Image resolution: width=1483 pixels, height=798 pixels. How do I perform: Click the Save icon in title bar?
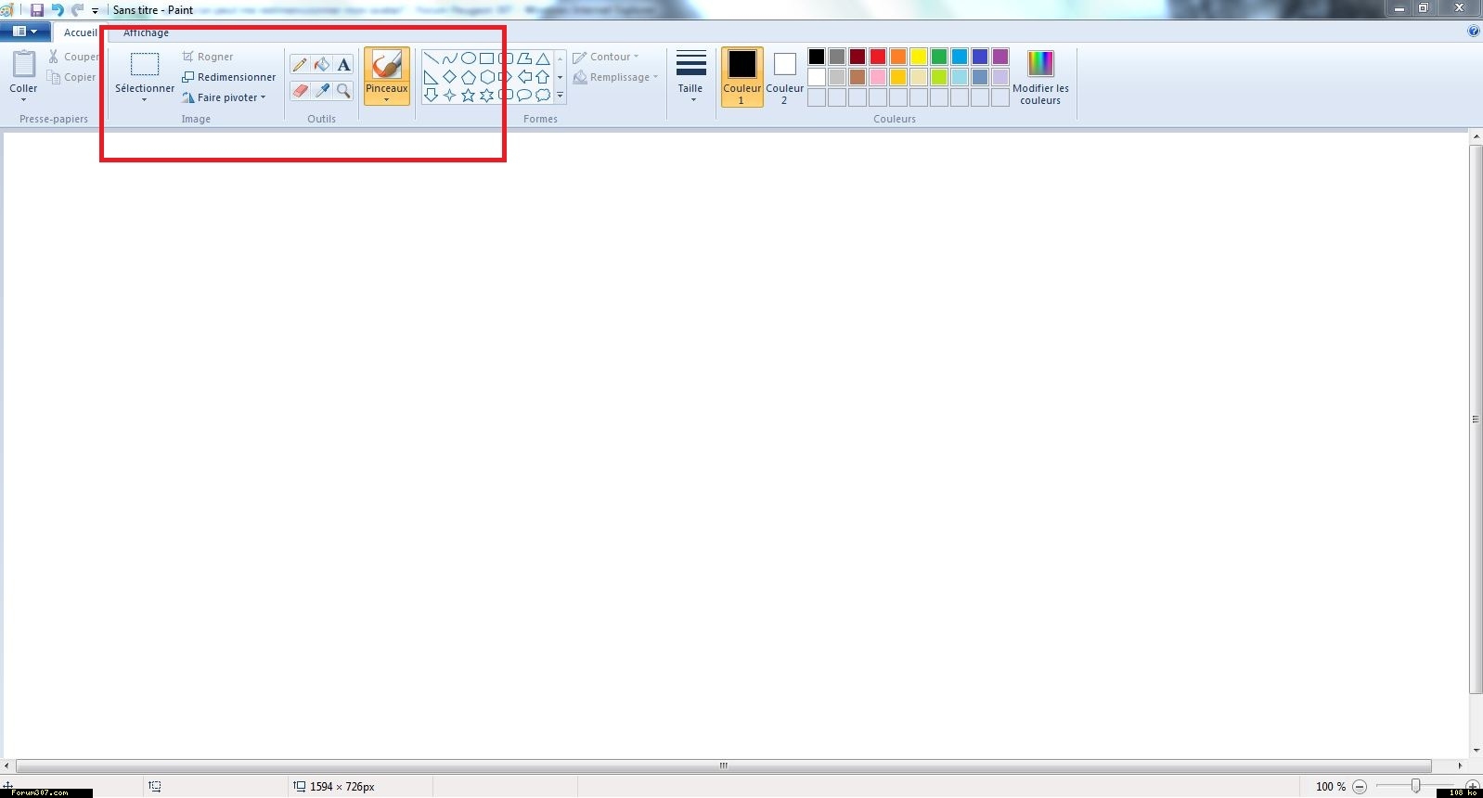point(37,10)
